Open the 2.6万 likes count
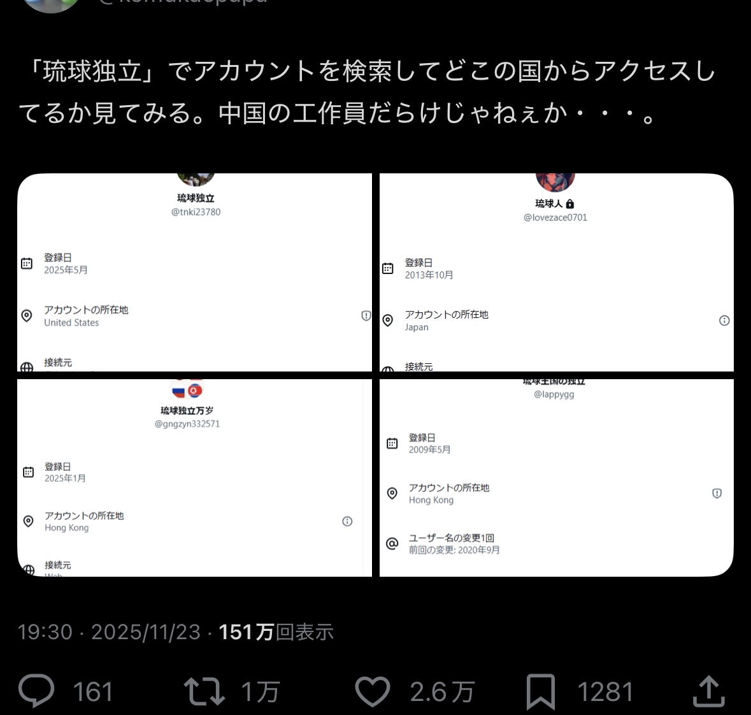This screenshot has width=751, height=715. coord(442,692)
